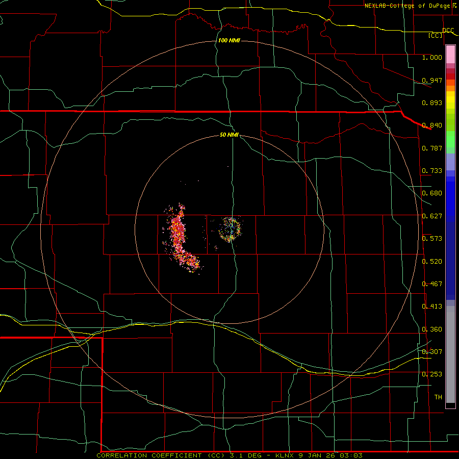Click the 0.413 scale value
Image resolution: width=459 pixels, height=459 pixels.
pos(432,307)
